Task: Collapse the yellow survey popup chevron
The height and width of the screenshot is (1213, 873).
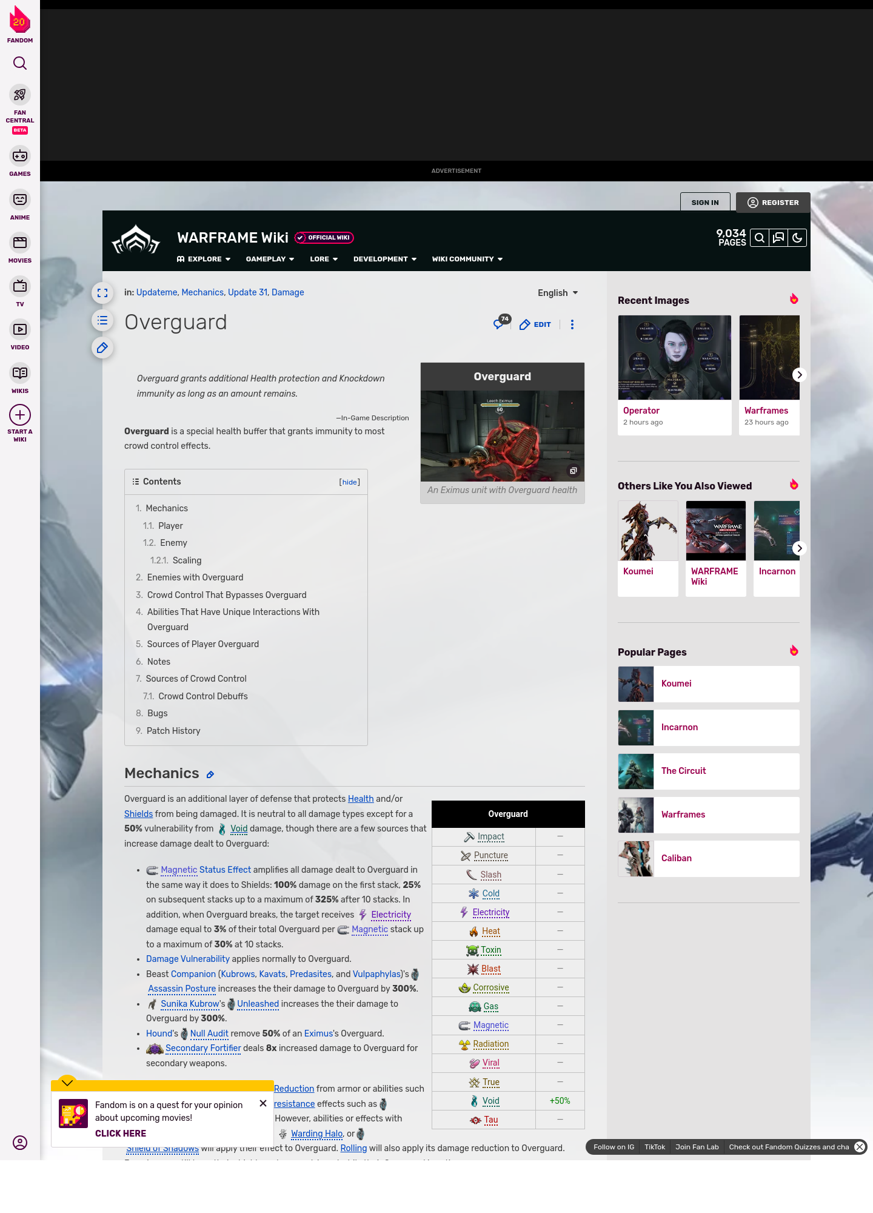Action: coord(67,1083)
